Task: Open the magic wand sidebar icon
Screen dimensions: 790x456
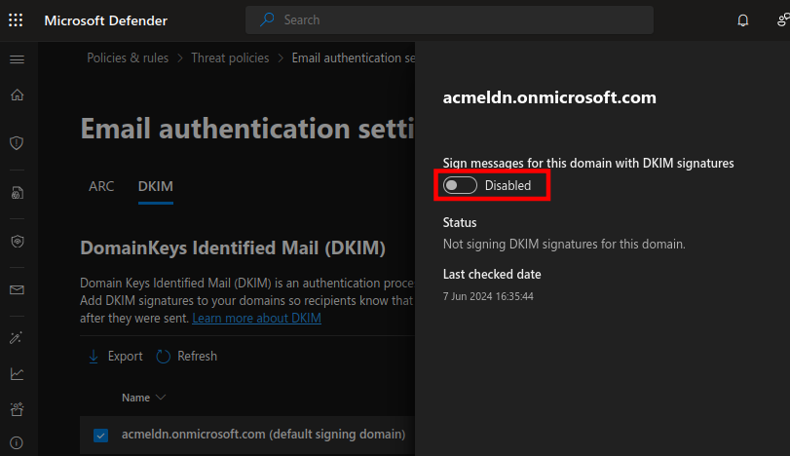Action: click(x=17, y=336)
